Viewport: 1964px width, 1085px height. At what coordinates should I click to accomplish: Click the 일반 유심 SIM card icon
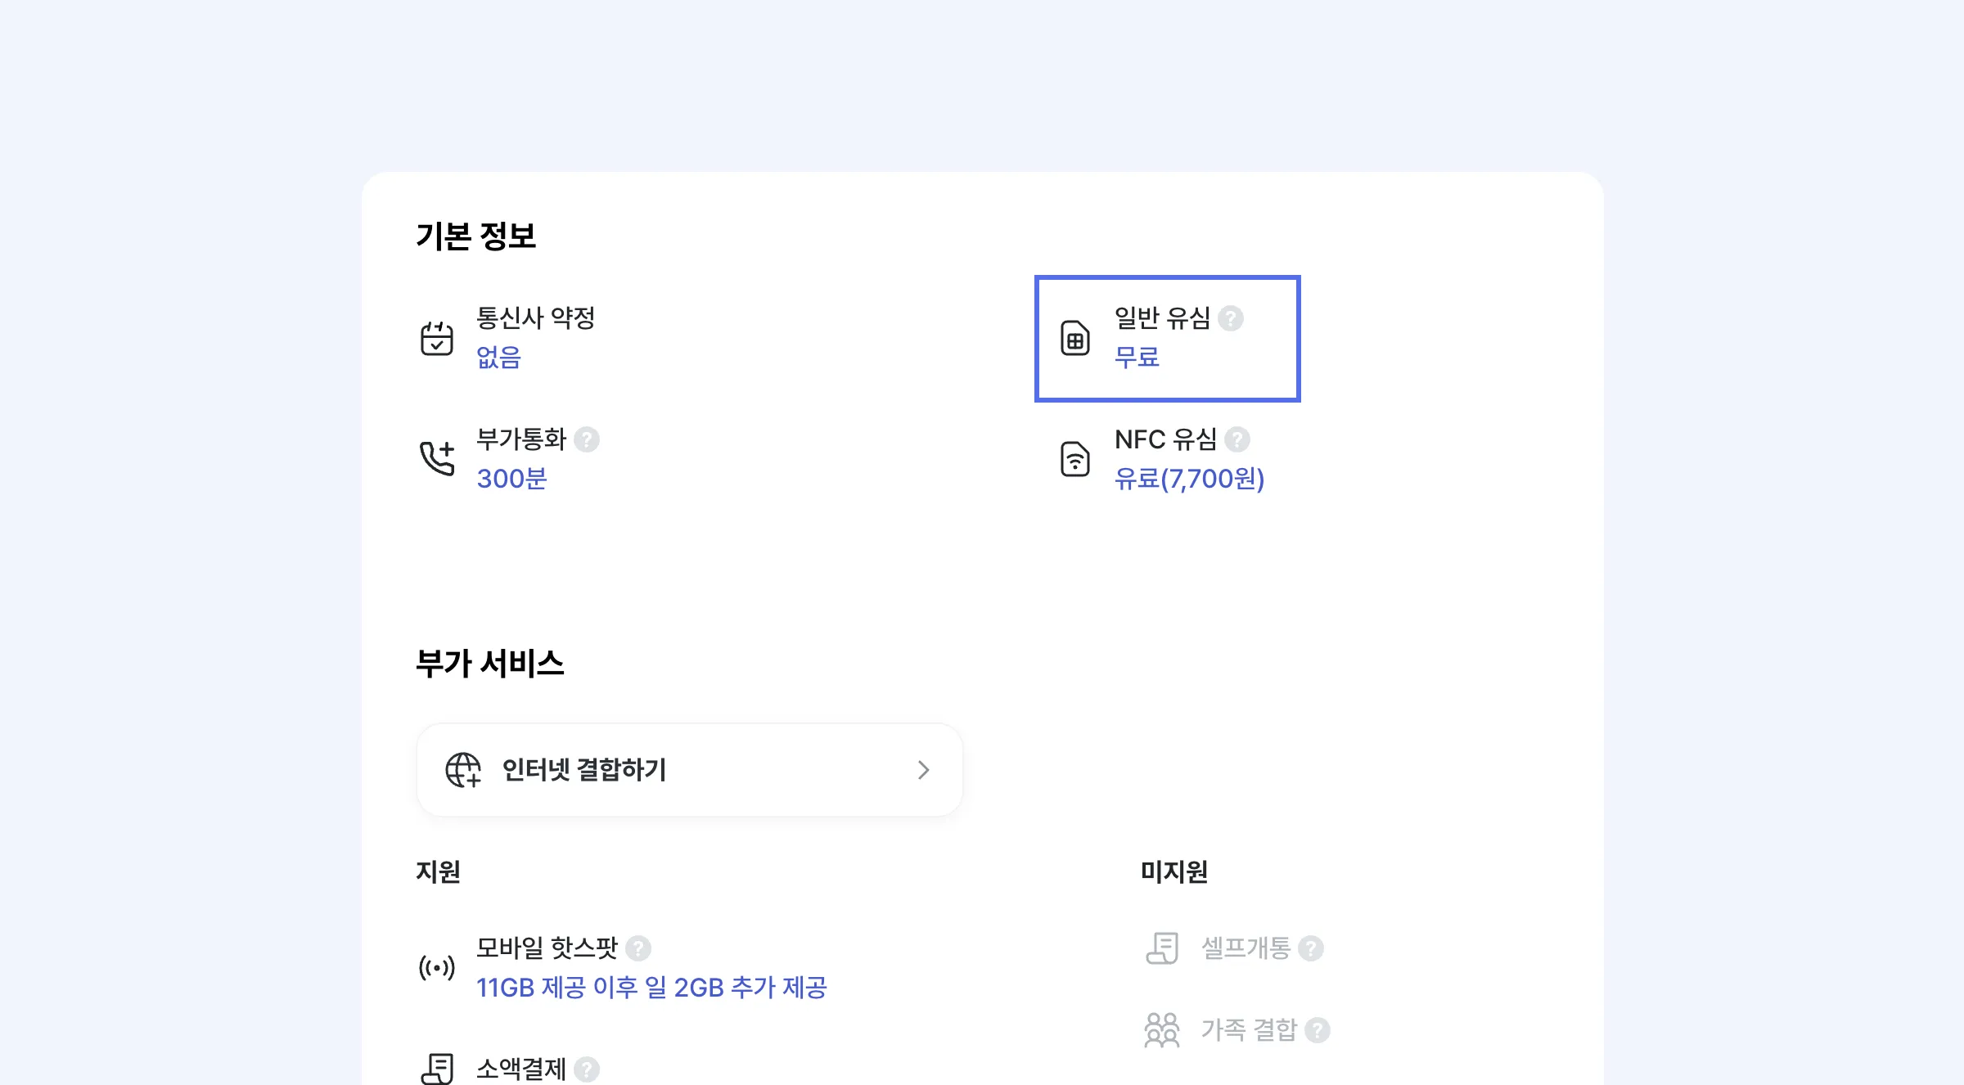pos(1075,338)
